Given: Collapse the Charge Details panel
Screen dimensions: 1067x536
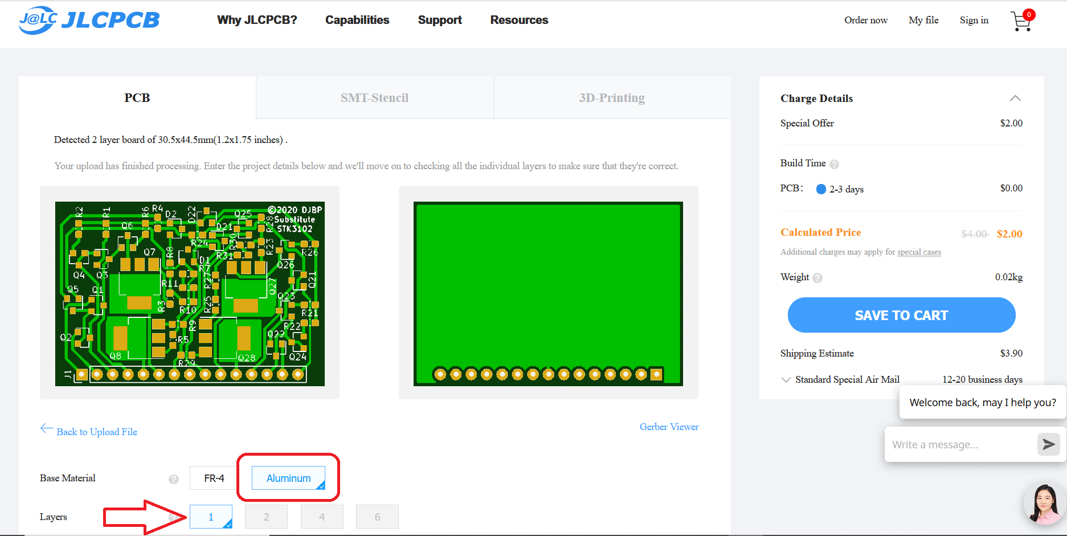Looking at the screenshot, I should (1015, 98).
